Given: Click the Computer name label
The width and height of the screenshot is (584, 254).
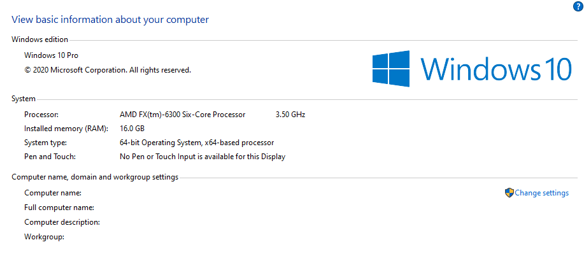Looking at the screenshot, I should point(53,193).
